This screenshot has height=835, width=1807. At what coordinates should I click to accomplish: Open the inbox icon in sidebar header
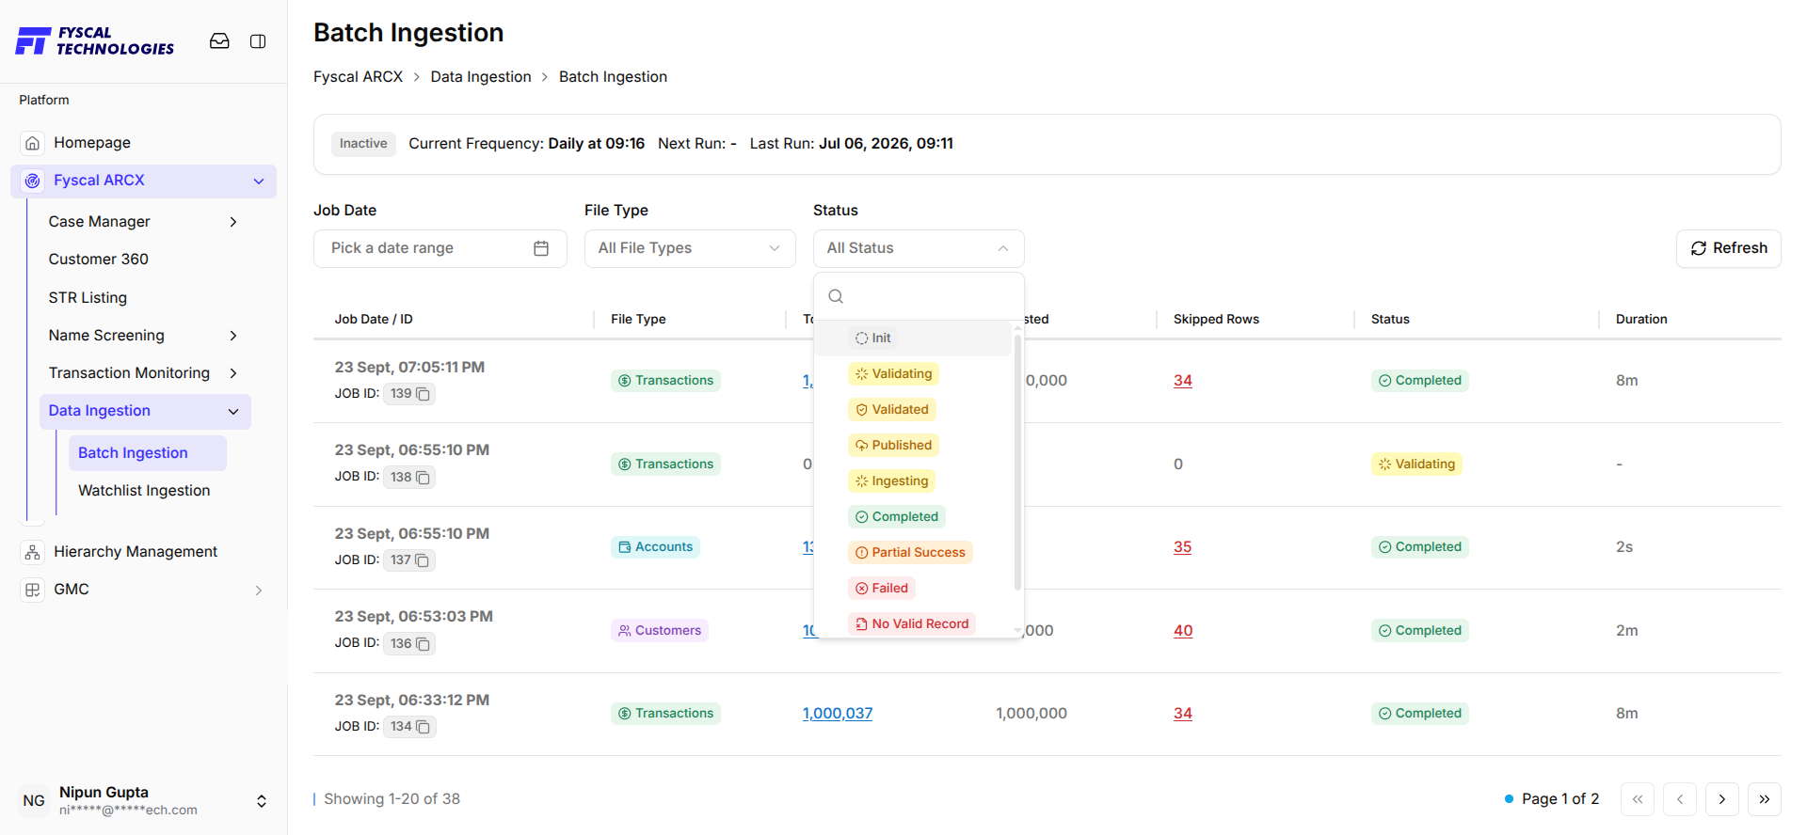(219, 41)
